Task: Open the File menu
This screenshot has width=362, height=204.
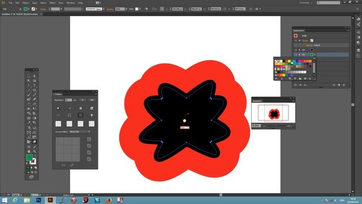Action: click(x=10, y=3)
